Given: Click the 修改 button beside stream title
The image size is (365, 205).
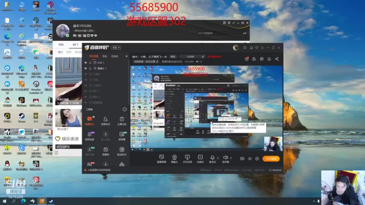Looking at the screenshot, I should pos(173,56).
